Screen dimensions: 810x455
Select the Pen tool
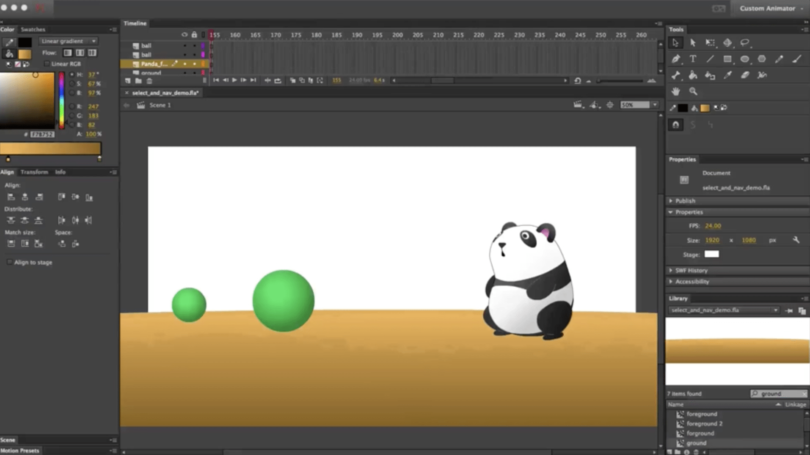(676, 59)
